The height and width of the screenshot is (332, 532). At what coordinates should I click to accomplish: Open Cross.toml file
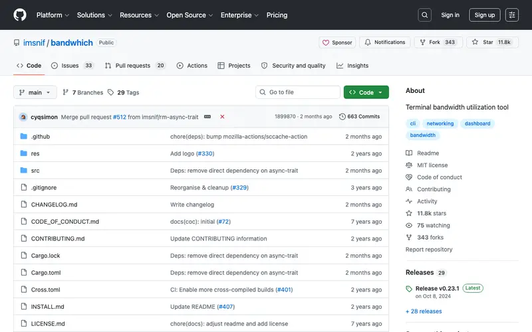coord(45,290)
